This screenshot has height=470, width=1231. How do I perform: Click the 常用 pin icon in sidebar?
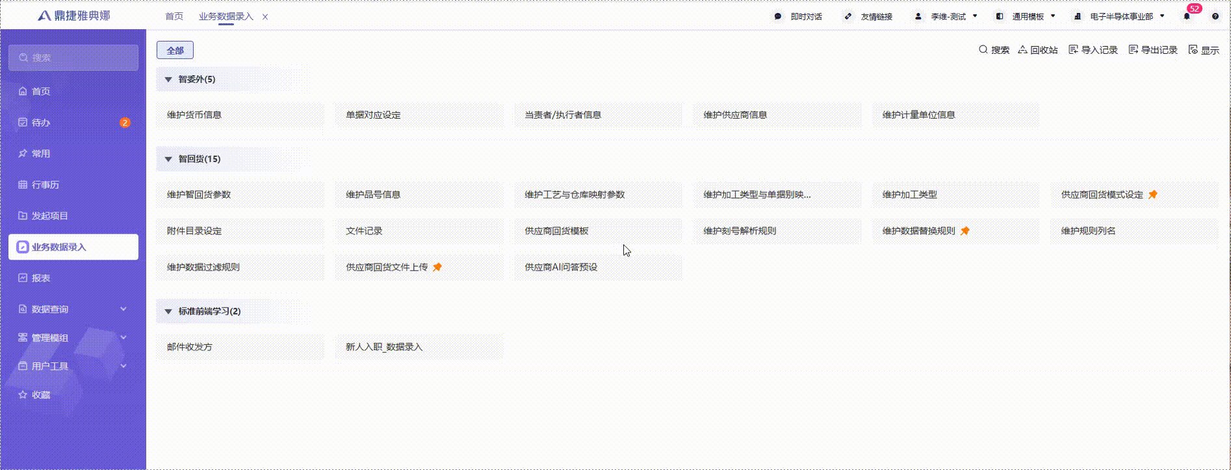[x=23, y=154]
